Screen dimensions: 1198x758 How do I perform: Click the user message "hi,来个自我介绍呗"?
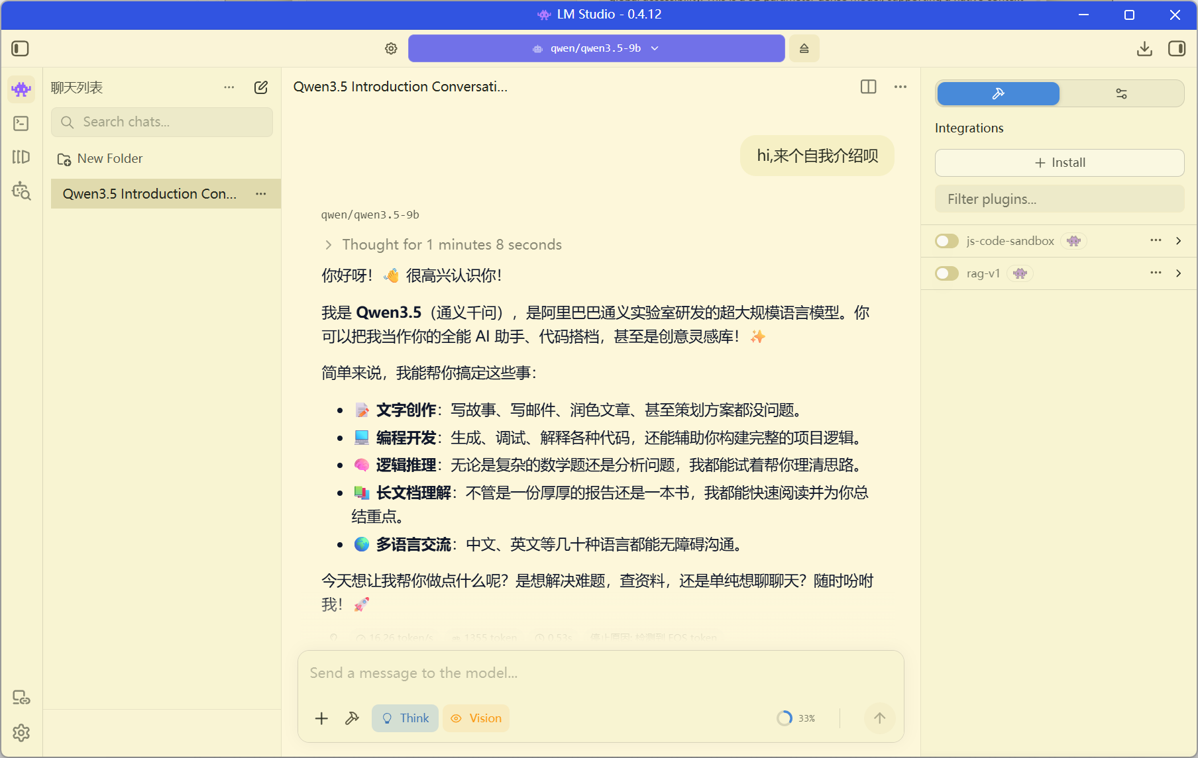point(818,156)
